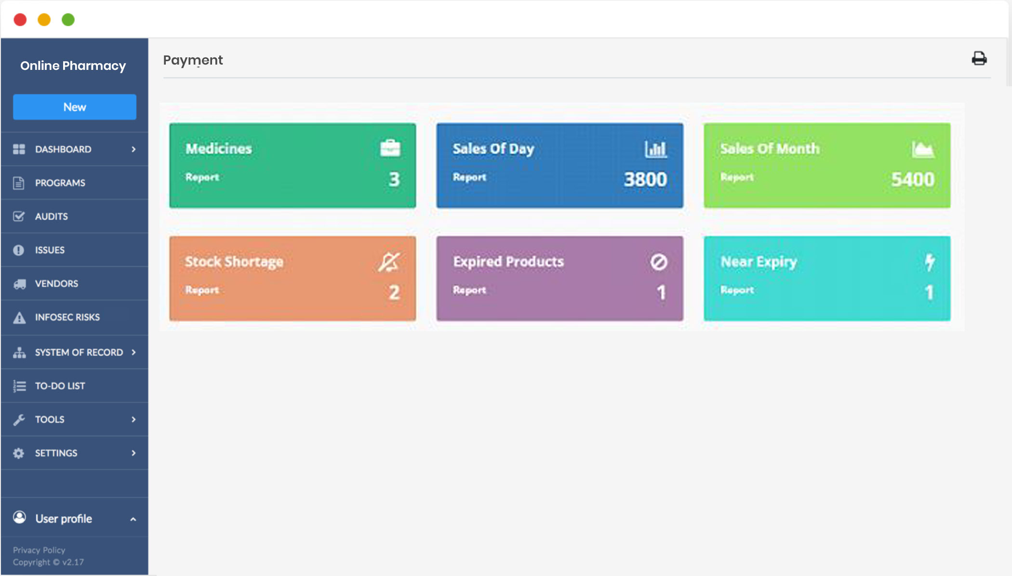
Task: Click the Online Pharmacy title
Action: 73,66
